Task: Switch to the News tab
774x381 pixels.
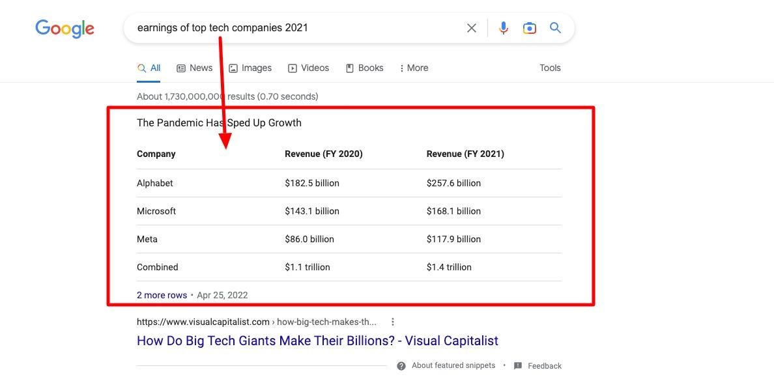Action: point(195,68)
